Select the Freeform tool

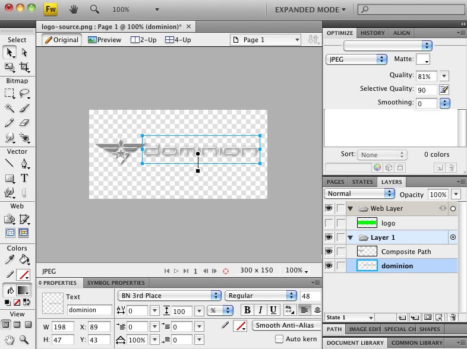(10, 193)
